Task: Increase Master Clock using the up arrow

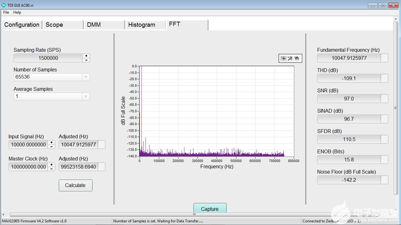Action: 52,164
